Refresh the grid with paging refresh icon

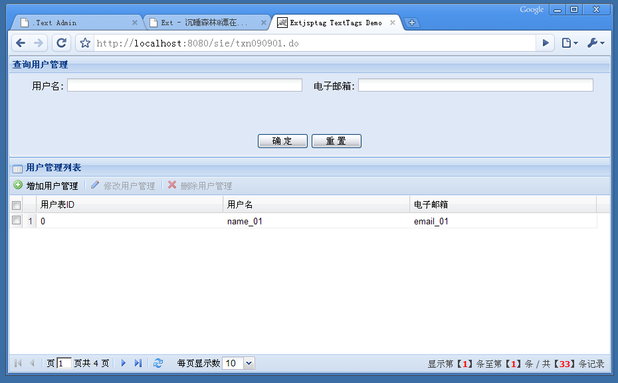tap(158, 363)
